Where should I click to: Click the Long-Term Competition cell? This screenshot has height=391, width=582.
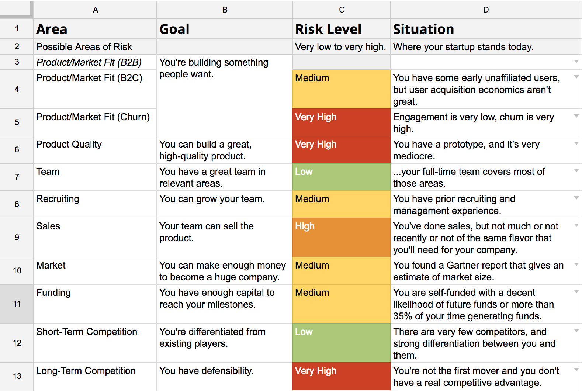(95, 376)
